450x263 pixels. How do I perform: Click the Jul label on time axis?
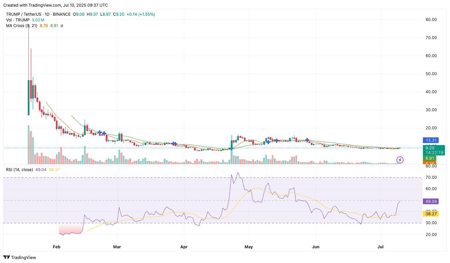(380, 247)
